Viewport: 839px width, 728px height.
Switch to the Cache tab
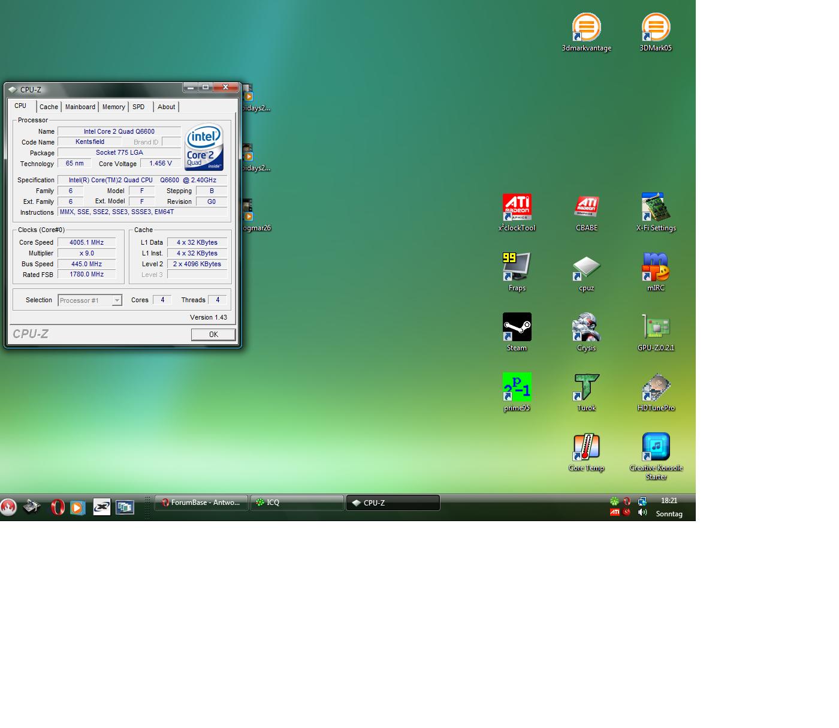pos(49,107)
